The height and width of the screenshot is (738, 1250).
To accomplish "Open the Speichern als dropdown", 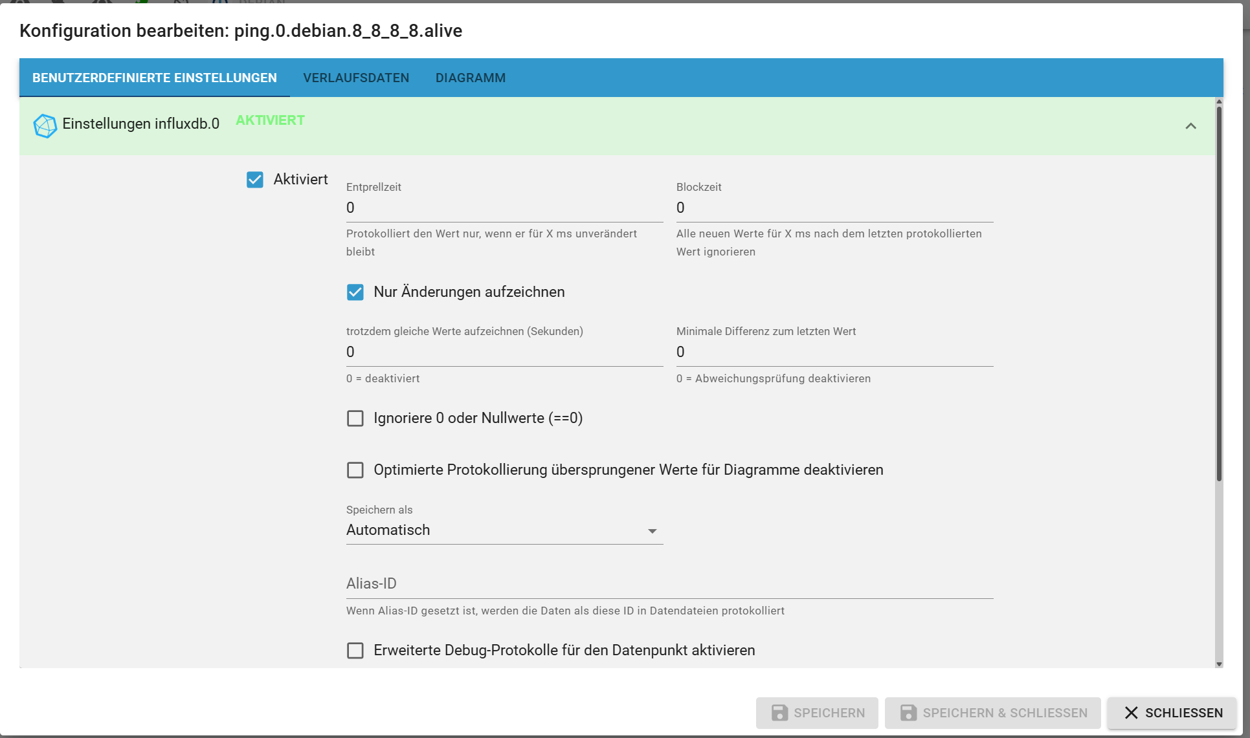I will [492, 530].
